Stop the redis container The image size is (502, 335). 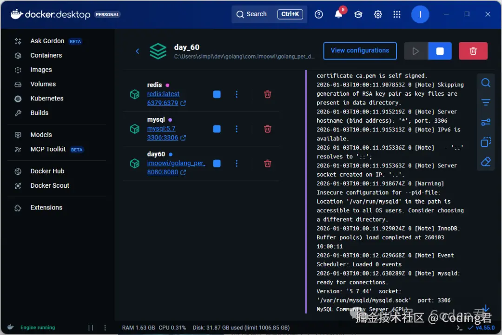(x=217, y=94)
